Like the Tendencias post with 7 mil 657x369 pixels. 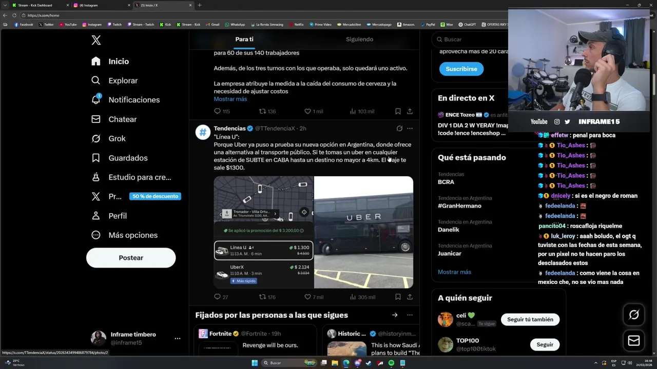[x=307, y=297]
